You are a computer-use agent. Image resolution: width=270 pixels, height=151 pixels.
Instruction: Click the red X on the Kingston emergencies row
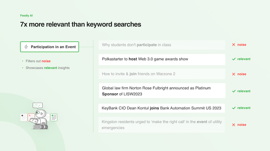[234, 125]
